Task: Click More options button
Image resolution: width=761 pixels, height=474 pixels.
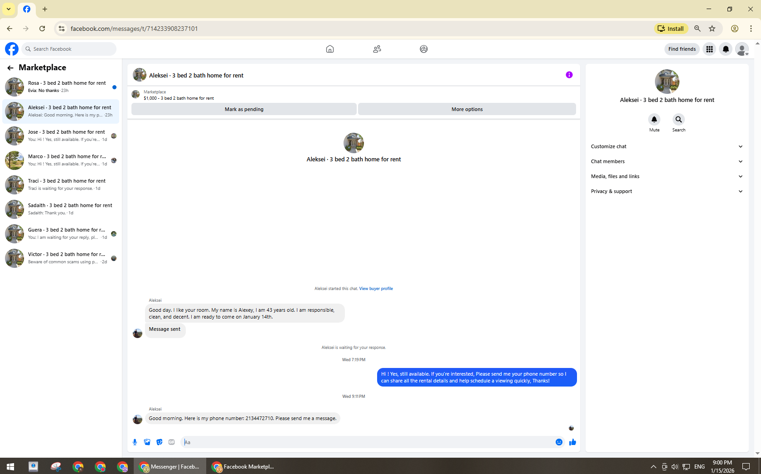Action: click(x=467, y=109)
